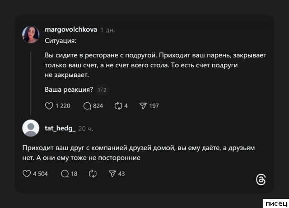Share tat_hedg_'s reply with 43 shares

[112, 174]
